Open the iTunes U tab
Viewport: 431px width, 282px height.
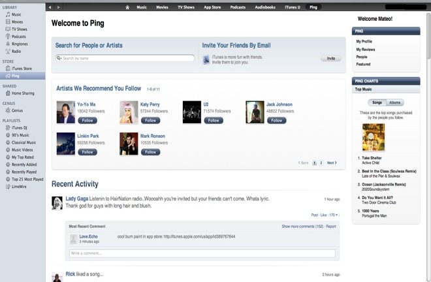[x=293, y=7]
